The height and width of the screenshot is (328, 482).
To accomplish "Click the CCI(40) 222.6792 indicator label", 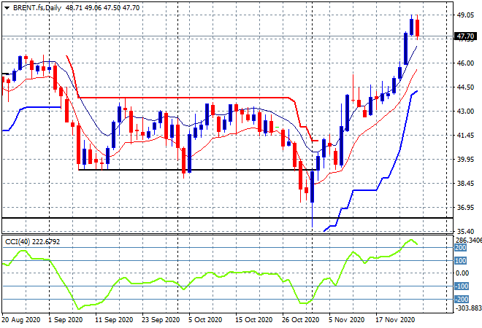I will (x=32, y=242).
